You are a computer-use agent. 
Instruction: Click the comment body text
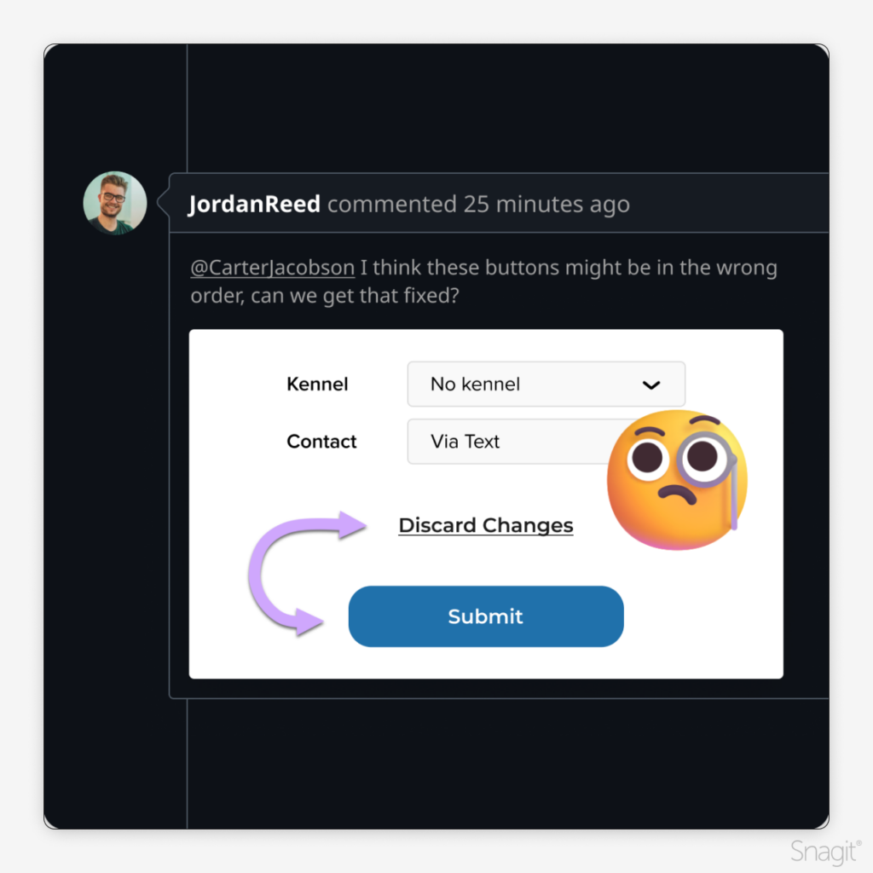484,281
